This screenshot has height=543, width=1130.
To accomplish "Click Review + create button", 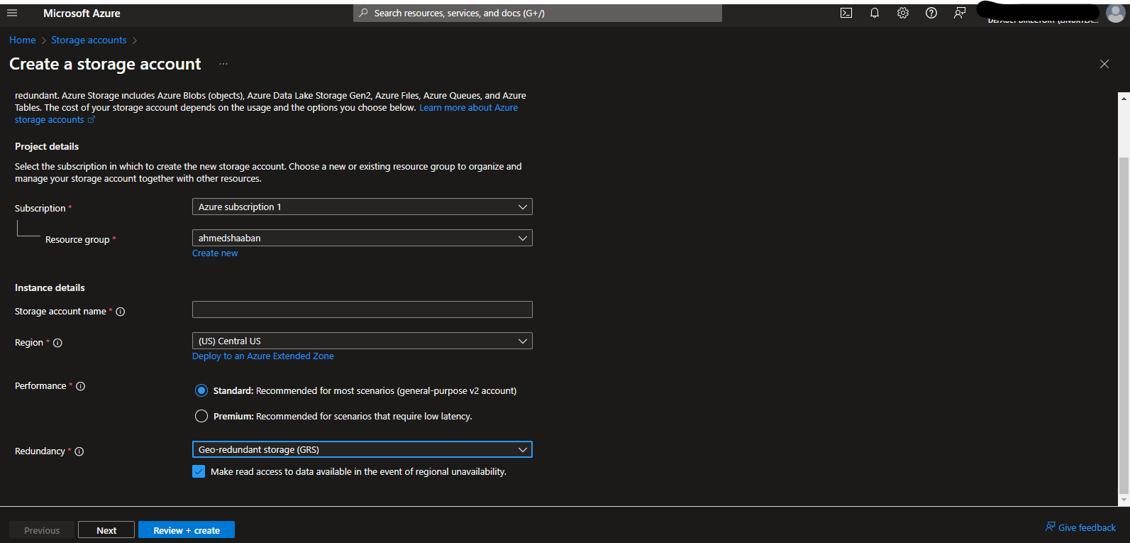I will (x=187, y=530).
